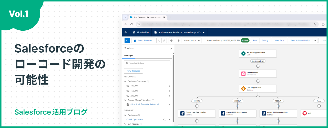This screenshot has height=128, width=328.
Task: Add element under the 2000kW branch
Action: 238,106
